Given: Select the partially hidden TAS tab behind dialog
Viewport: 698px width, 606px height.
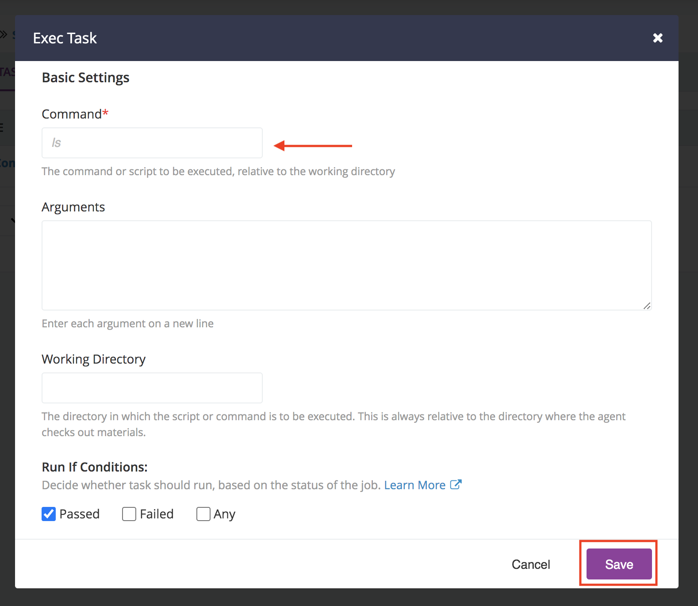Looking at the screenshot, I should 7,72.
